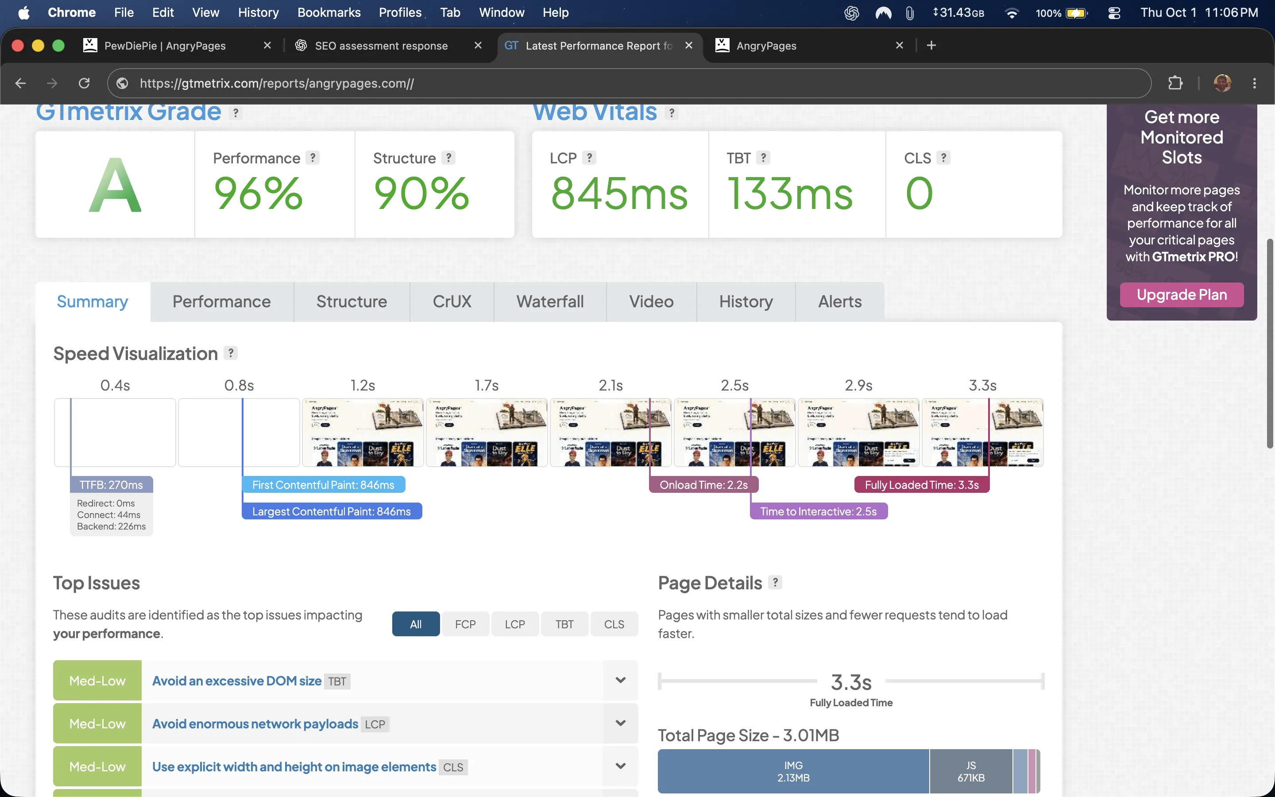Click the 1.2s filmstrip screenshot thumbnail
Viewport: 1275px width, 797px height.
tap(363, 433)
